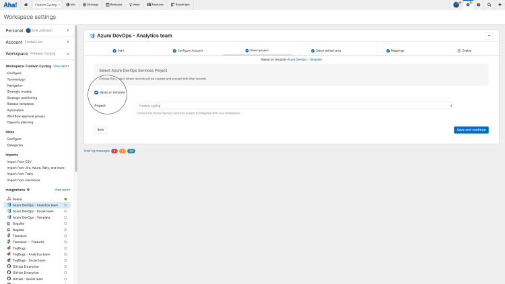Open Automation settings
This screenshot has width=505, height=284.
(15, 110)
